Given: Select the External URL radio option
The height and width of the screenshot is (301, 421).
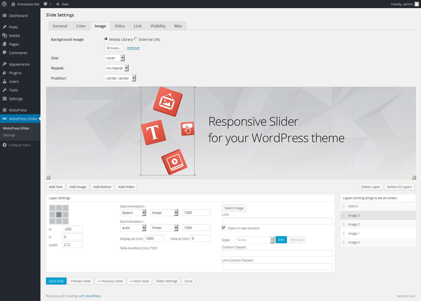Looking at the screenshot, I should [x=136, y=39].
